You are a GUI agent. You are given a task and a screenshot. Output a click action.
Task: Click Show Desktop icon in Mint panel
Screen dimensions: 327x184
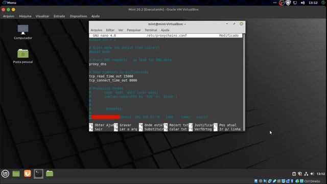click(16, 174)
